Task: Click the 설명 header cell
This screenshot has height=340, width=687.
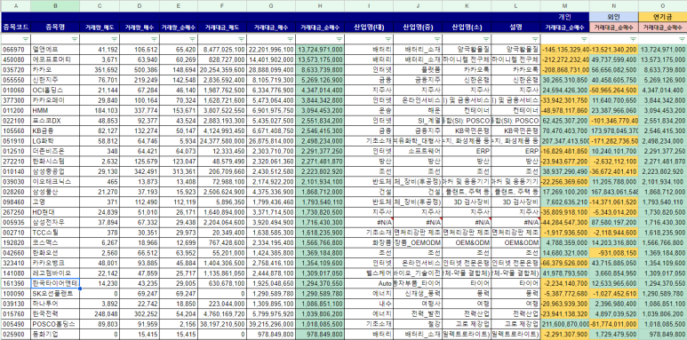Action: tap(515, 28)
